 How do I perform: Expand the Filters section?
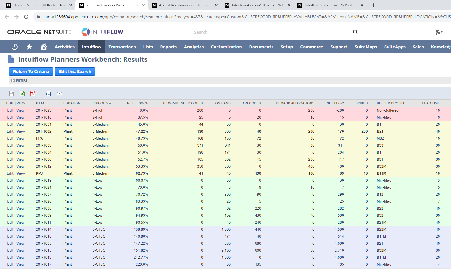13,81
